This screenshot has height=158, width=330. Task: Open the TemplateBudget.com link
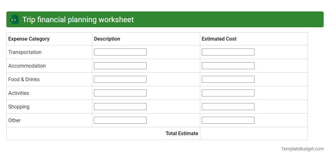point(302,149)
